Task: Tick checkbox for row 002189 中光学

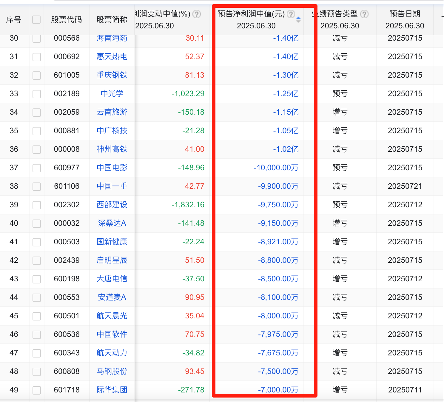Action: (37, 94)
